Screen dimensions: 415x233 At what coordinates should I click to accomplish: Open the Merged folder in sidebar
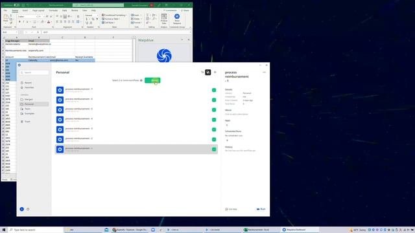pyautogui.click(x=27, y=100)
